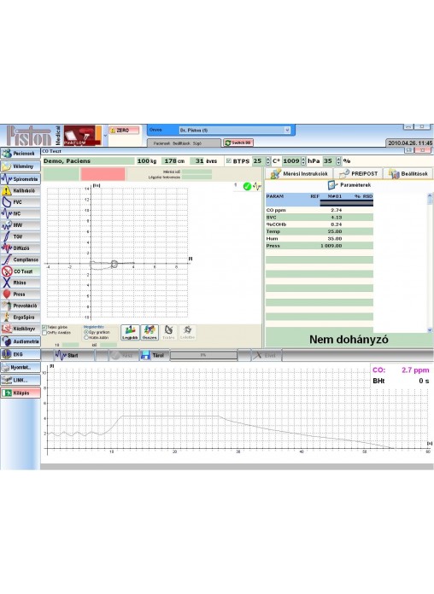Select the Egy grafikon radio option
The height and width of the screenshot is (594, 434).
(x=86, y=332)
